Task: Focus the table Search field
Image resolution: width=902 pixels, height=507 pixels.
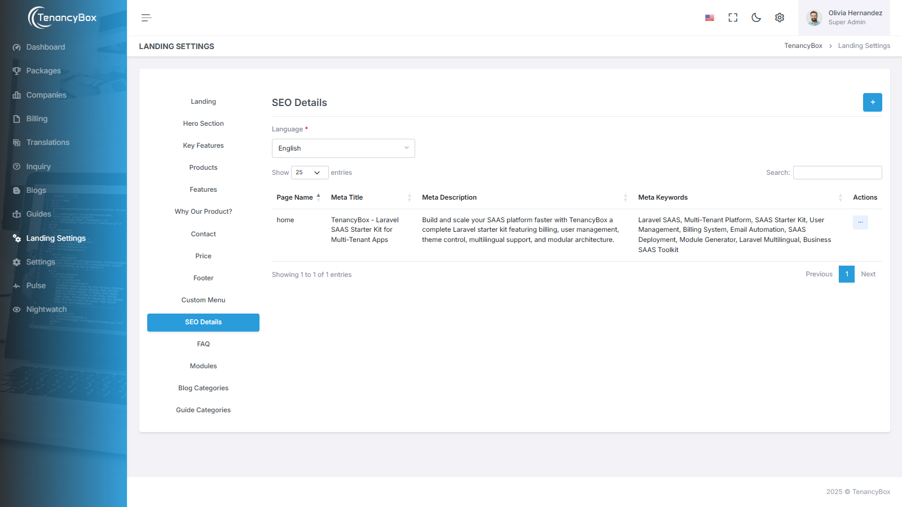Action: coord(838,173)
